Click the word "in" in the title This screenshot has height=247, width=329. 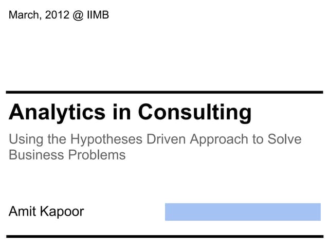tap(122, 112)
